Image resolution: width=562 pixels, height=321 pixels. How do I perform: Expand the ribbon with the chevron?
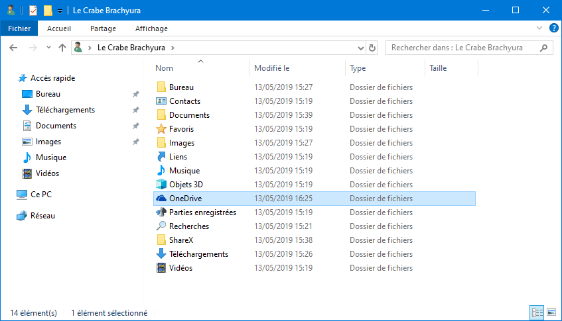(x=539, y=28)
